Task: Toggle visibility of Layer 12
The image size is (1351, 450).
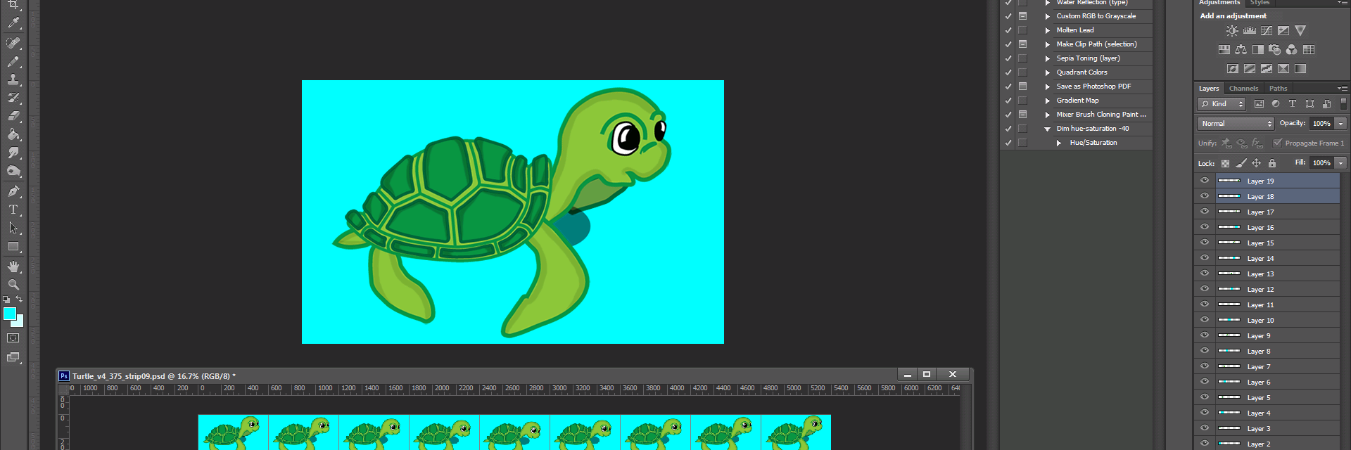Action: (x=1205, y=289)
